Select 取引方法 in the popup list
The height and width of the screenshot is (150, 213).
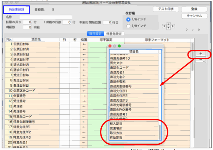point(134,133)
